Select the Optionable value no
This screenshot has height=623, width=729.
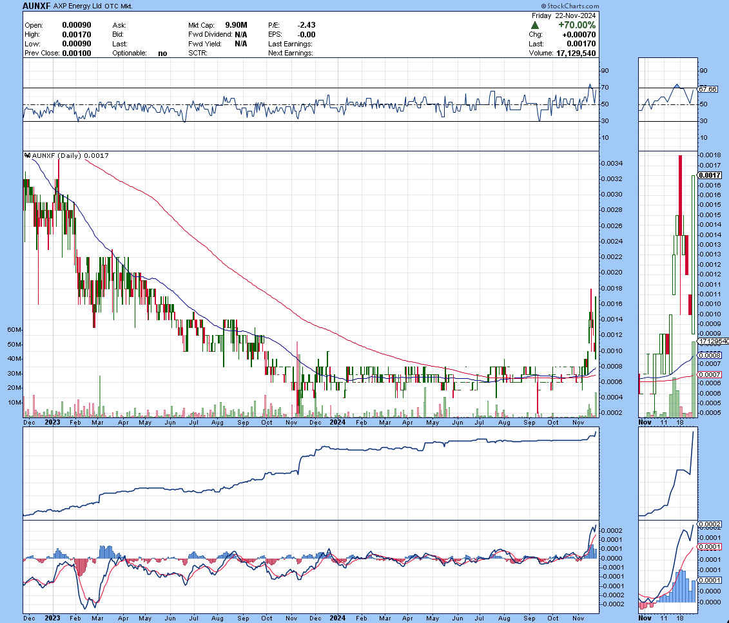(162, 53)
